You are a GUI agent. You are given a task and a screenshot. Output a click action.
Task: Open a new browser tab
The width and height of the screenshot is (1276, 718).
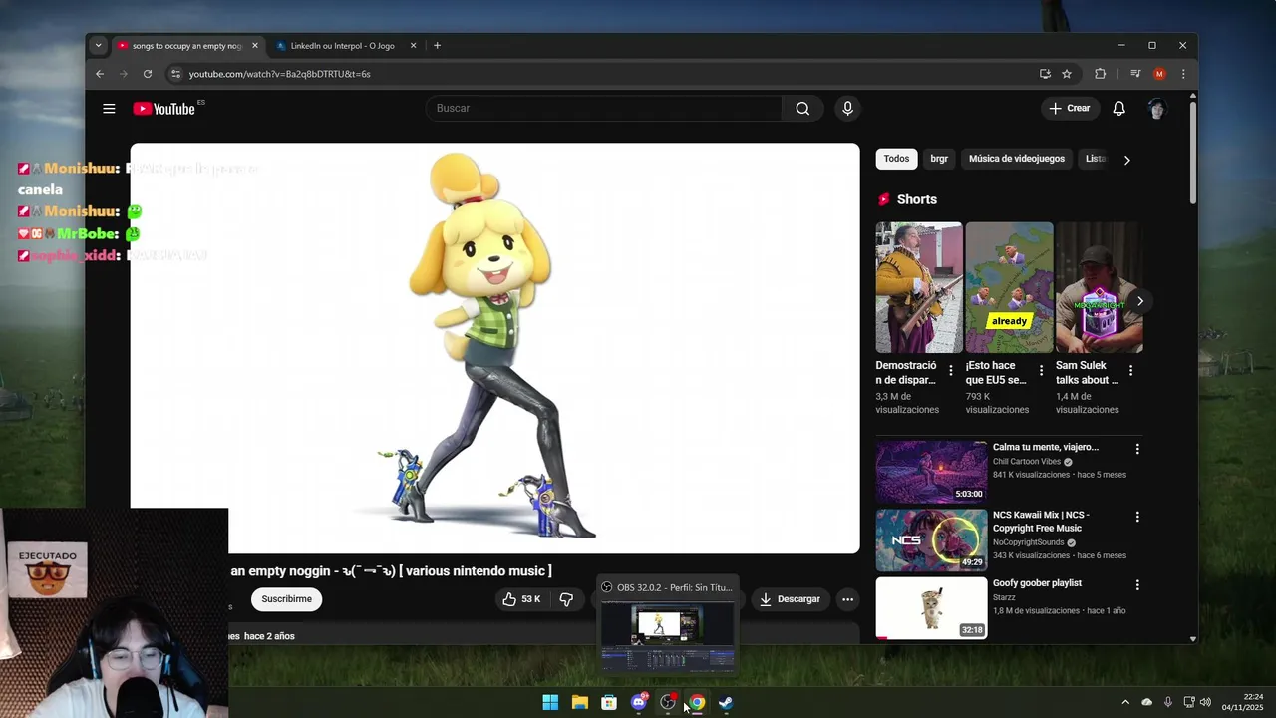coord(437,46)
